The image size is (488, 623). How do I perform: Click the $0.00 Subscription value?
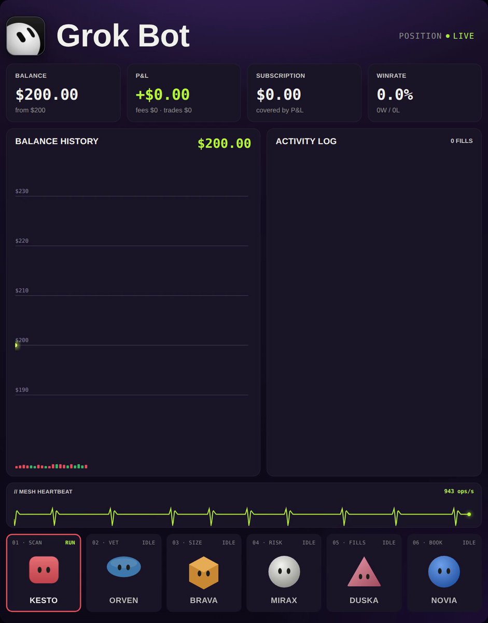click(278, 94)
